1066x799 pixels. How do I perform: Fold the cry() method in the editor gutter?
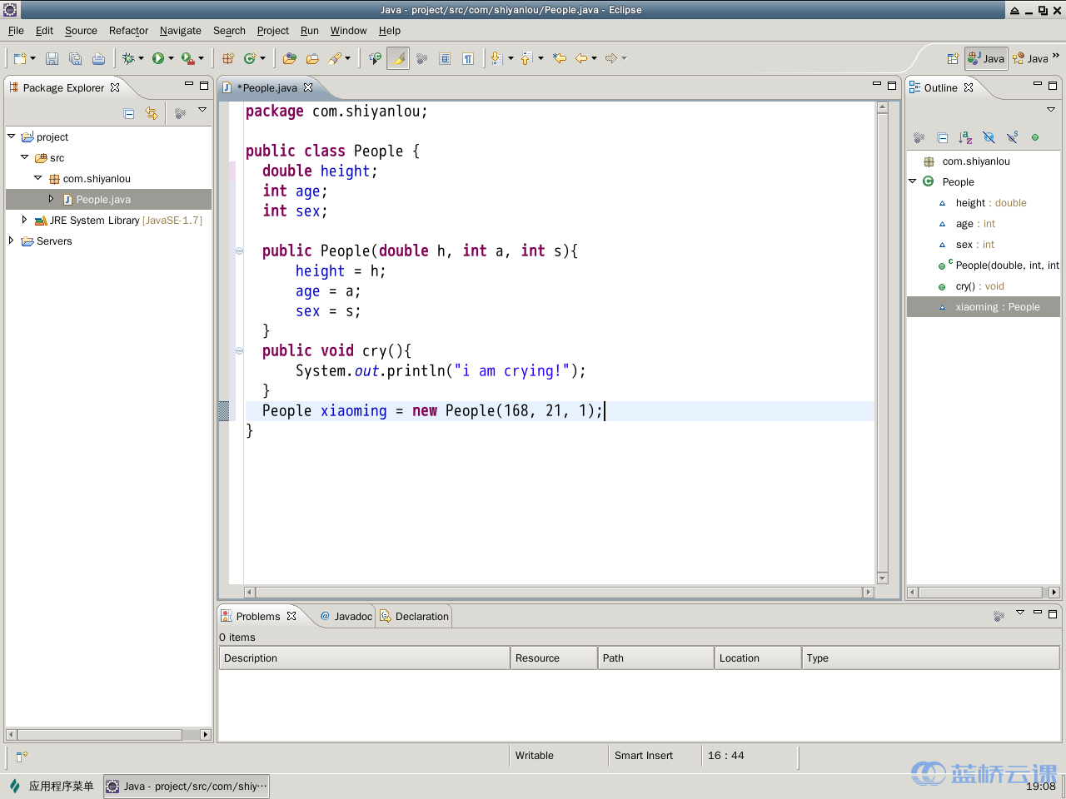[x=239, y=350]
